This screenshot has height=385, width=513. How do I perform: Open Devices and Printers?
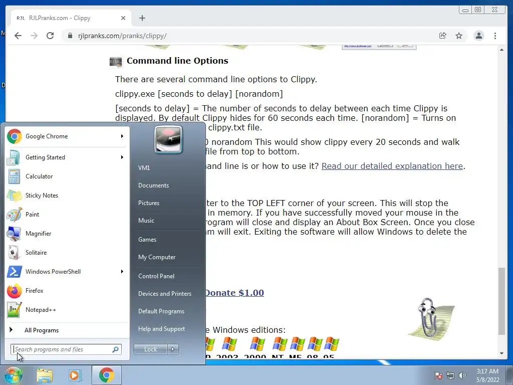point(164,294)
